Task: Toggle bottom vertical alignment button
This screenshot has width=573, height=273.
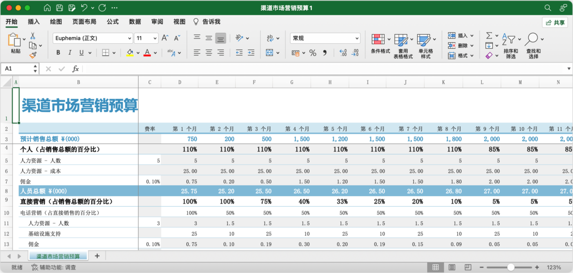Action: (x=221, y=38)
